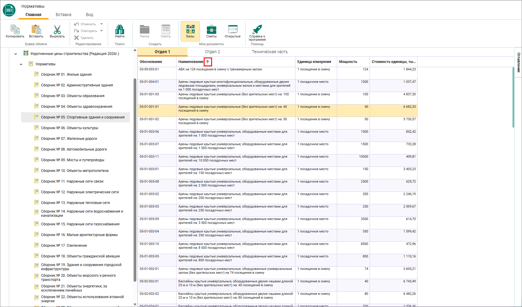
Task: Toggle sort arrow in Наименование column header
Action: pos(208,62)
